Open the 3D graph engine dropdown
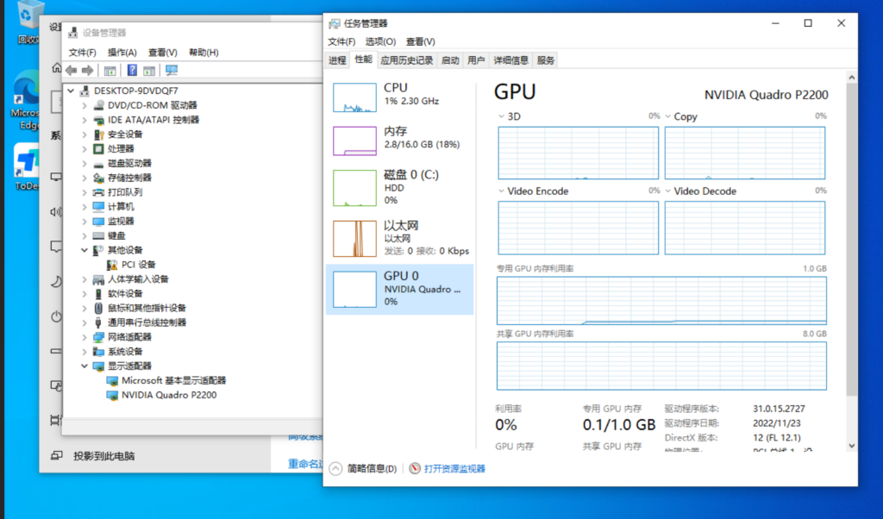This screenshot has width=883, height=519. click(x=503, y=116)
